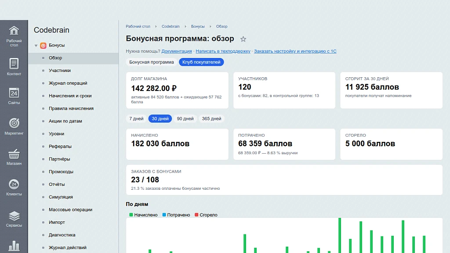Click Написать в техподдержку link
Viewport: 450px width, 253px height.
[223, 51]
